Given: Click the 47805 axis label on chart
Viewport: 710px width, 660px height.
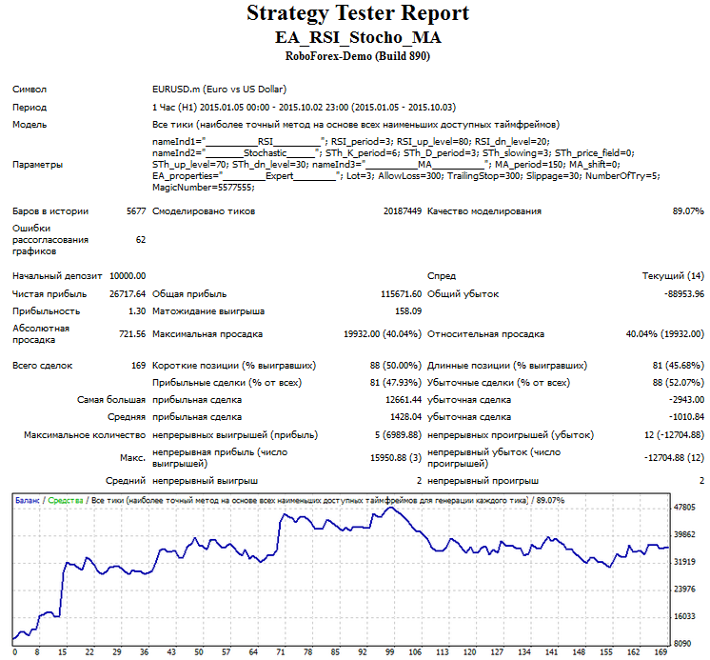Looking at the screenshot, I should coord(684,508).
